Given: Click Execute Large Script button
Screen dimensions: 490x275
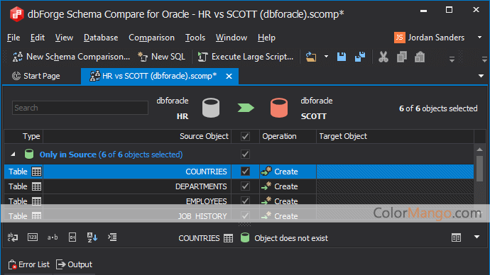Looking at the screenshot, I should coord(246,57).
